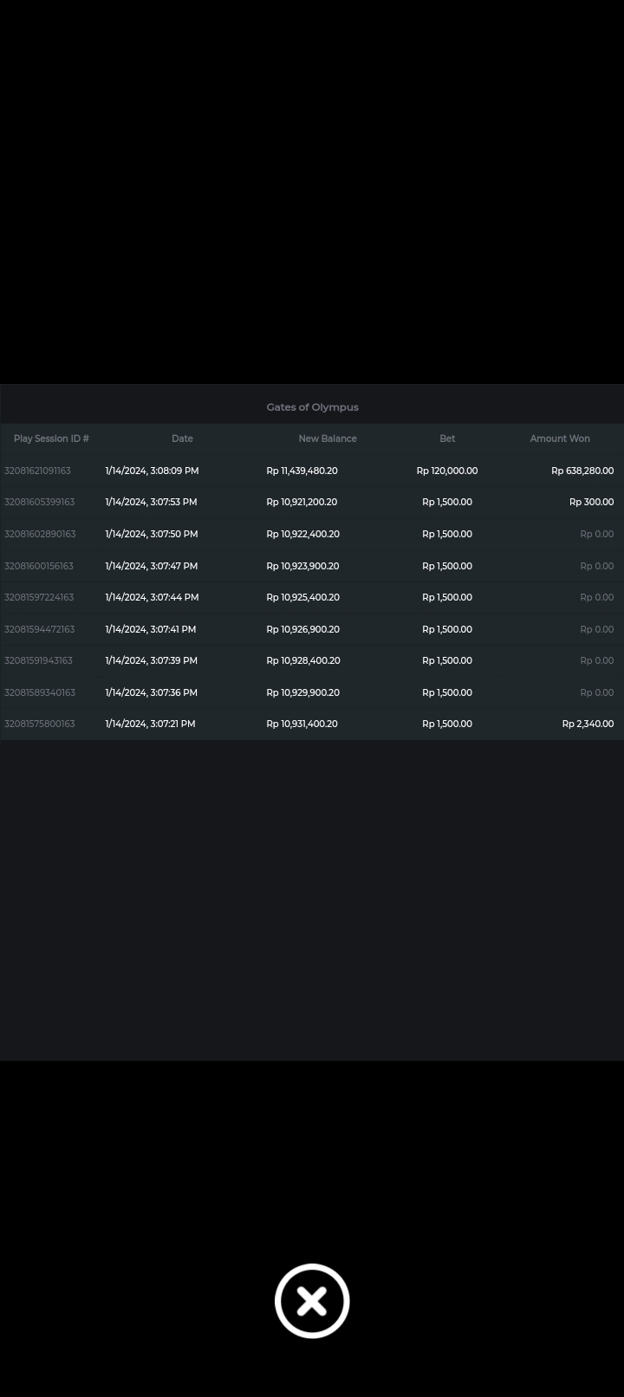Open play session 32081605399163
Viewport: 624px width, 1397px height.
[39, 502]
